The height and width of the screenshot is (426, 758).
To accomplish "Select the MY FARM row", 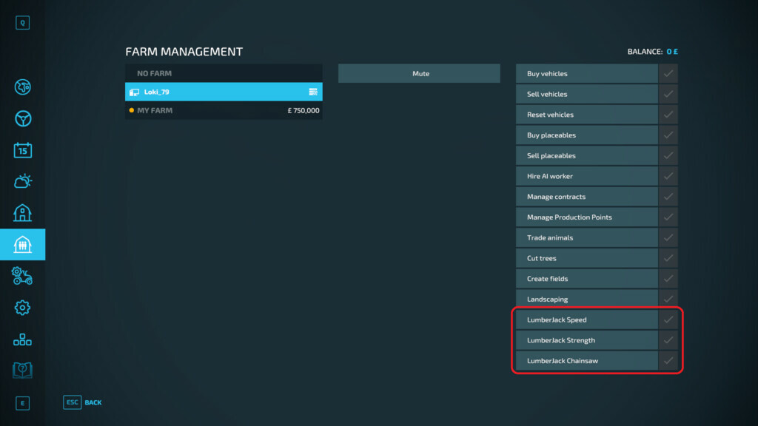I will point(224,110).
